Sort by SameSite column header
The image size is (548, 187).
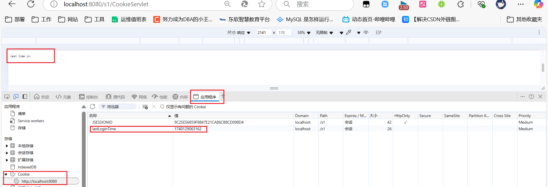pyautogui.click(x=455, y=116)
